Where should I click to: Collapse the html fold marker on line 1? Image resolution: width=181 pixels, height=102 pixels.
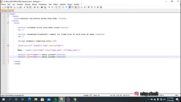tap(8, 14)
